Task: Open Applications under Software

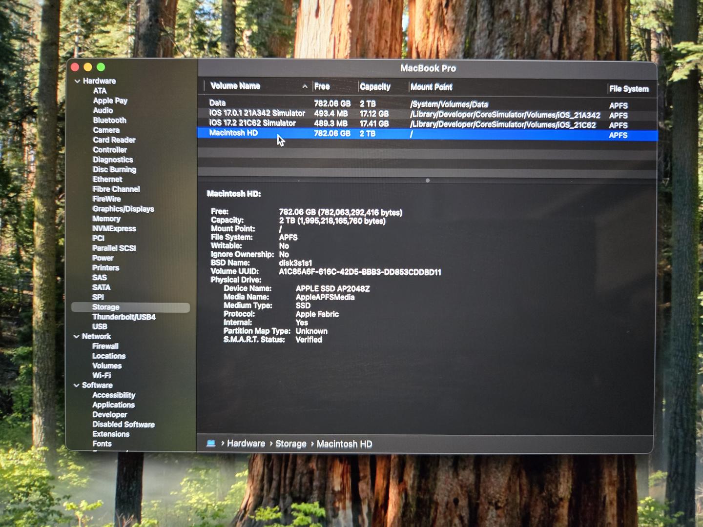Action: point(113,405)
